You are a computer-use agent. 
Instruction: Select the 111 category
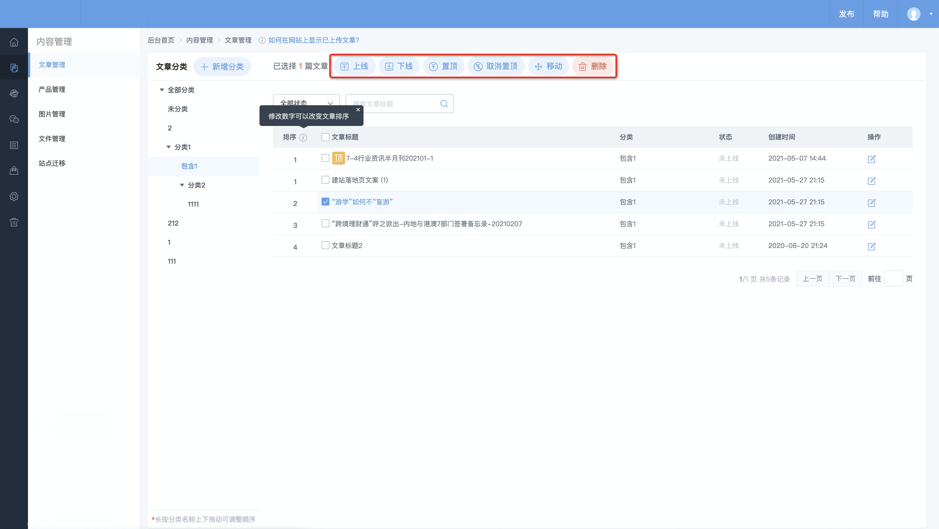(172, 261)
